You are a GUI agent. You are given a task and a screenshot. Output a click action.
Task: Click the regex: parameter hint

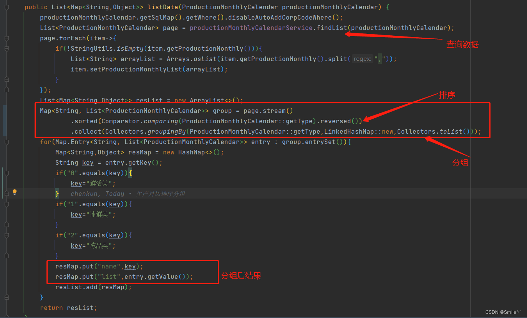(x=363, y=59)
